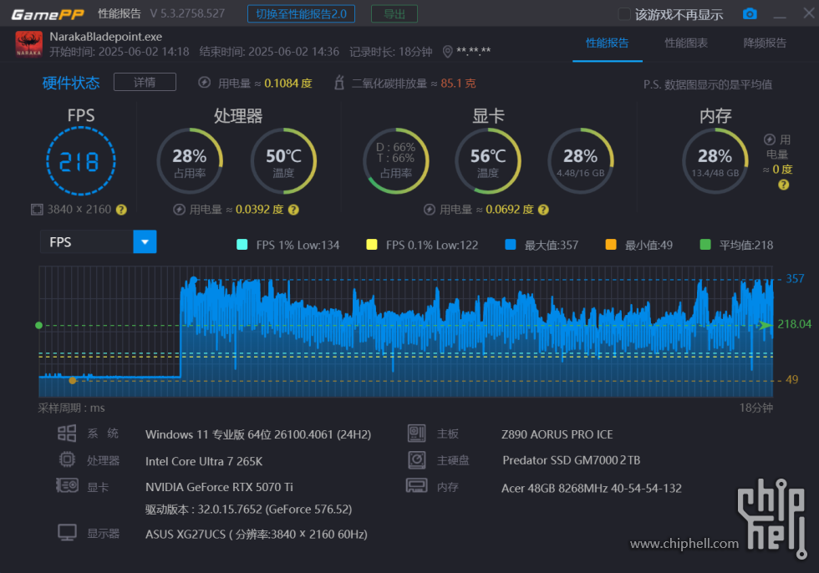The height and width of the screenshot is (573, 819).
Task: Click Windows 11 专业版 system text
Action: tap(258, 434)
